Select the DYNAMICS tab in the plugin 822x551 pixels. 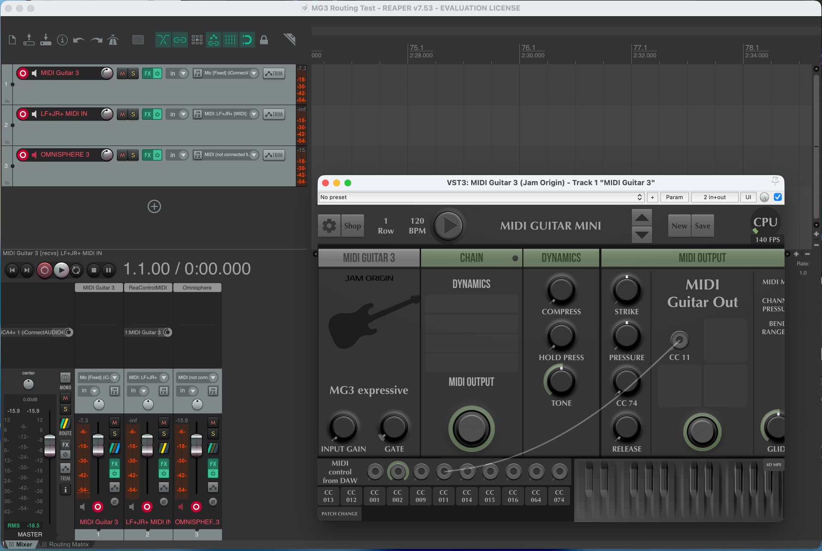[561, 258]
